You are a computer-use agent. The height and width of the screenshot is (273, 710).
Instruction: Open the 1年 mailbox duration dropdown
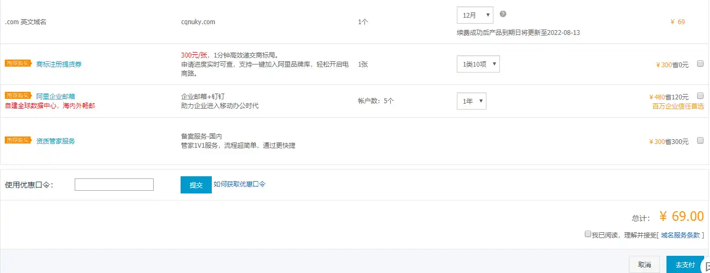click(x=471, y=101)
